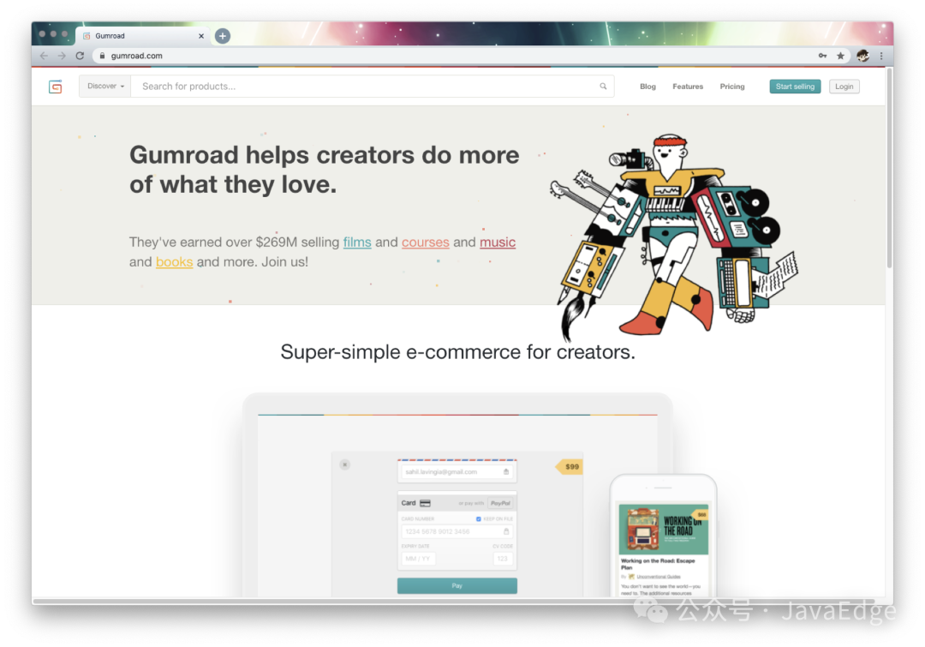
Task: Open the browser profile avatar
Action: point(863,56)
